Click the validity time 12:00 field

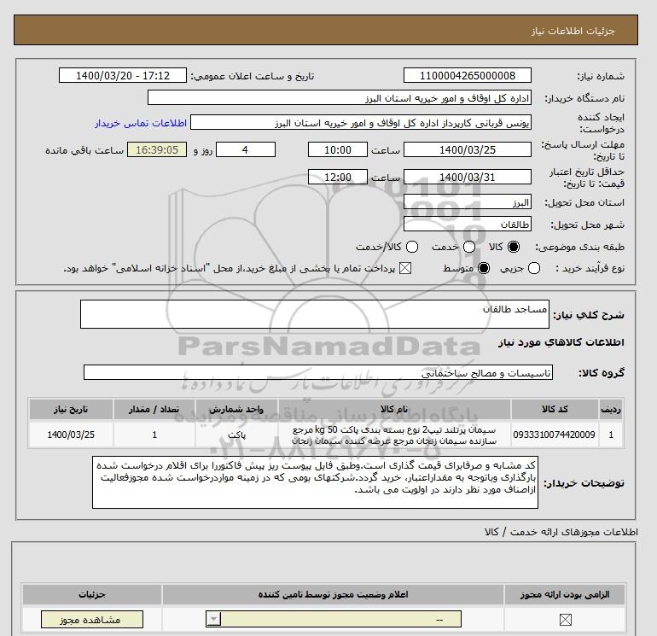[338, 177]
